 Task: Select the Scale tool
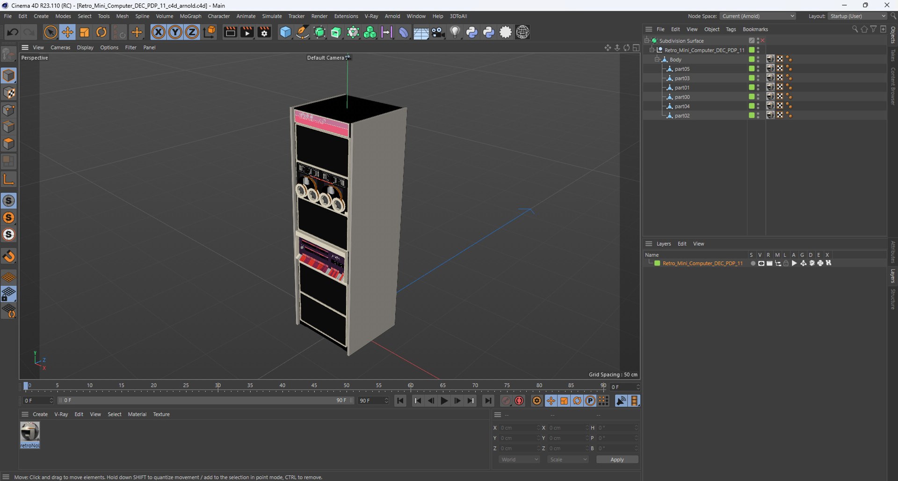(x=84, y=32)
